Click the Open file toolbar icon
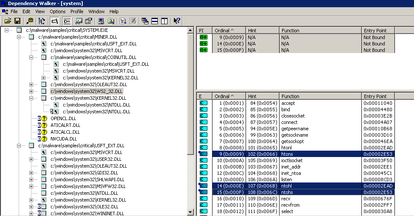Screen dimensions: 414x216 pos(8,21)
